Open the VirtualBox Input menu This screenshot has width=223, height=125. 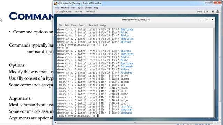point(80,8)
